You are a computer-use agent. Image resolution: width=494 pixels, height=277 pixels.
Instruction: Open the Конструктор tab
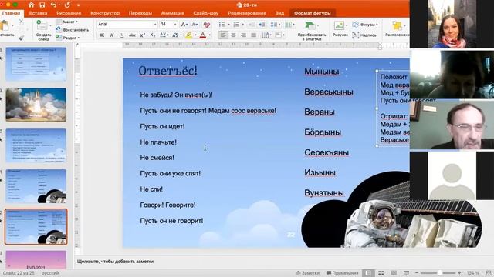(x=105, y=13)
